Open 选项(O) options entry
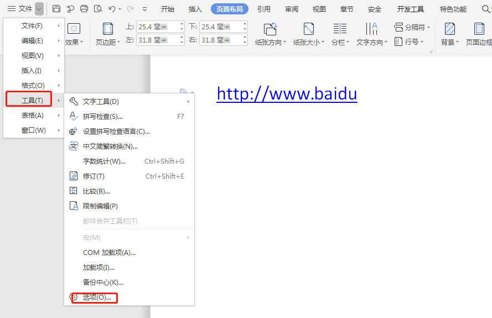This screenshot has width=492, height=318. (130, 298)
